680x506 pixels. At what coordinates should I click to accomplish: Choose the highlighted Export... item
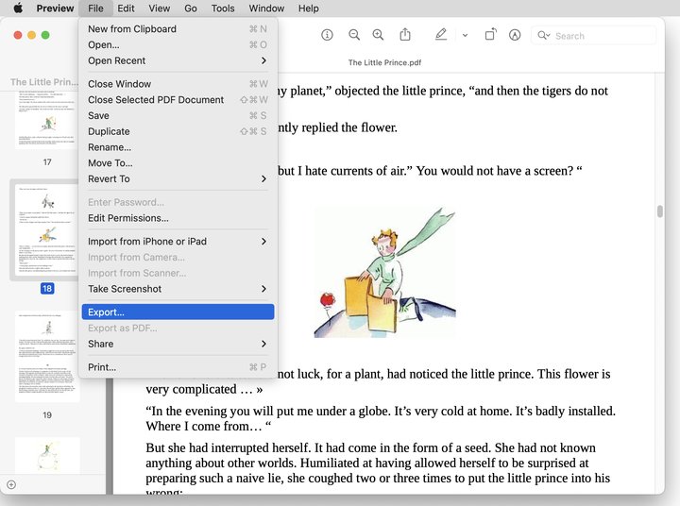click(178, 312)
